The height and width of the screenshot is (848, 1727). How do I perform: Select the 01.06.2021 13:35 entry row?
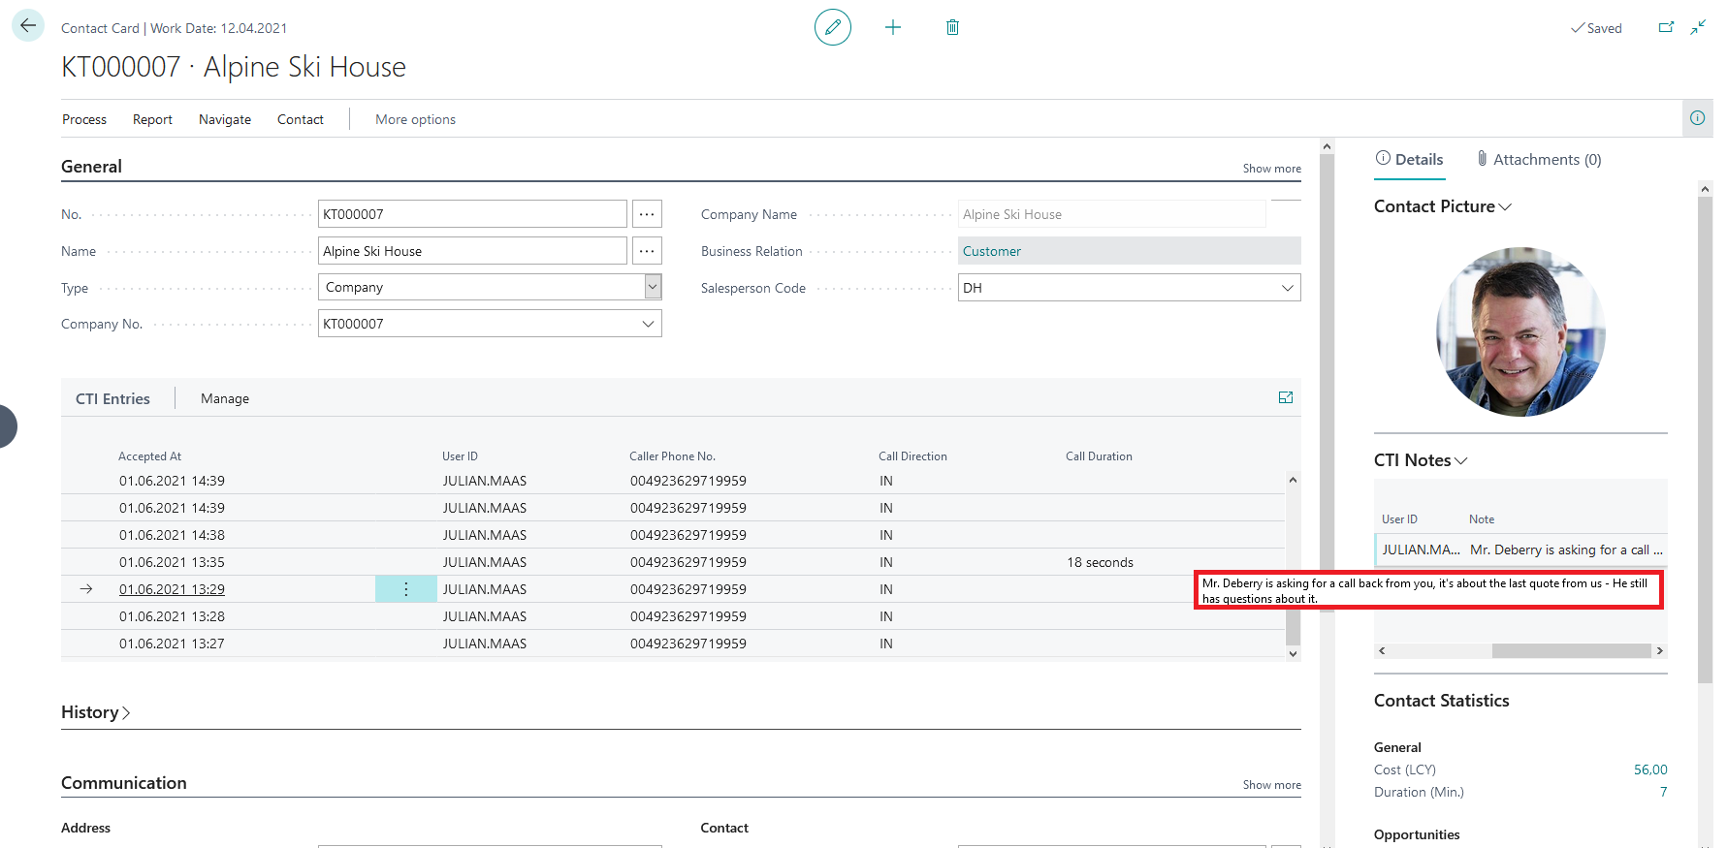pos(673,562)
